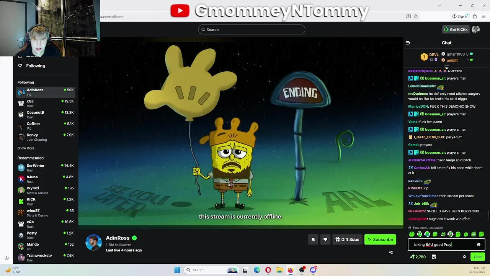The image size is (490, 276).
Task: Open SerWinter recommended channel
Action: point(46,168)
